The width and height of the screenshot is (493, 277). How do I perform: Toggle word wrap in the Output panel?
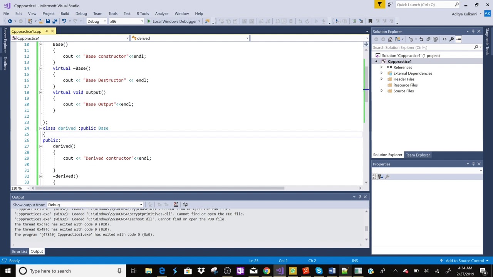[185, 205]
